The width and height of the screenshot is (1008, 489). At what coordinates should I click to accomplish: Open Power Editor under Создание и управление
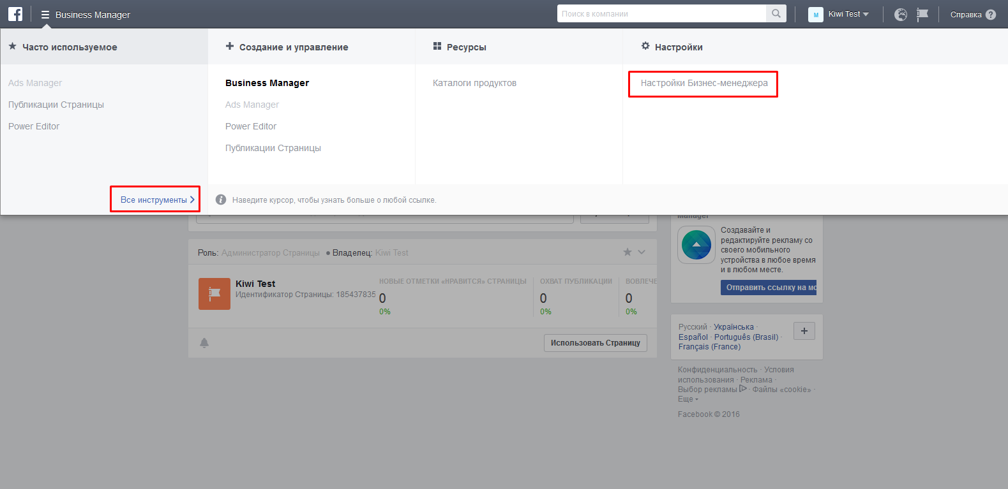point(251,126)
